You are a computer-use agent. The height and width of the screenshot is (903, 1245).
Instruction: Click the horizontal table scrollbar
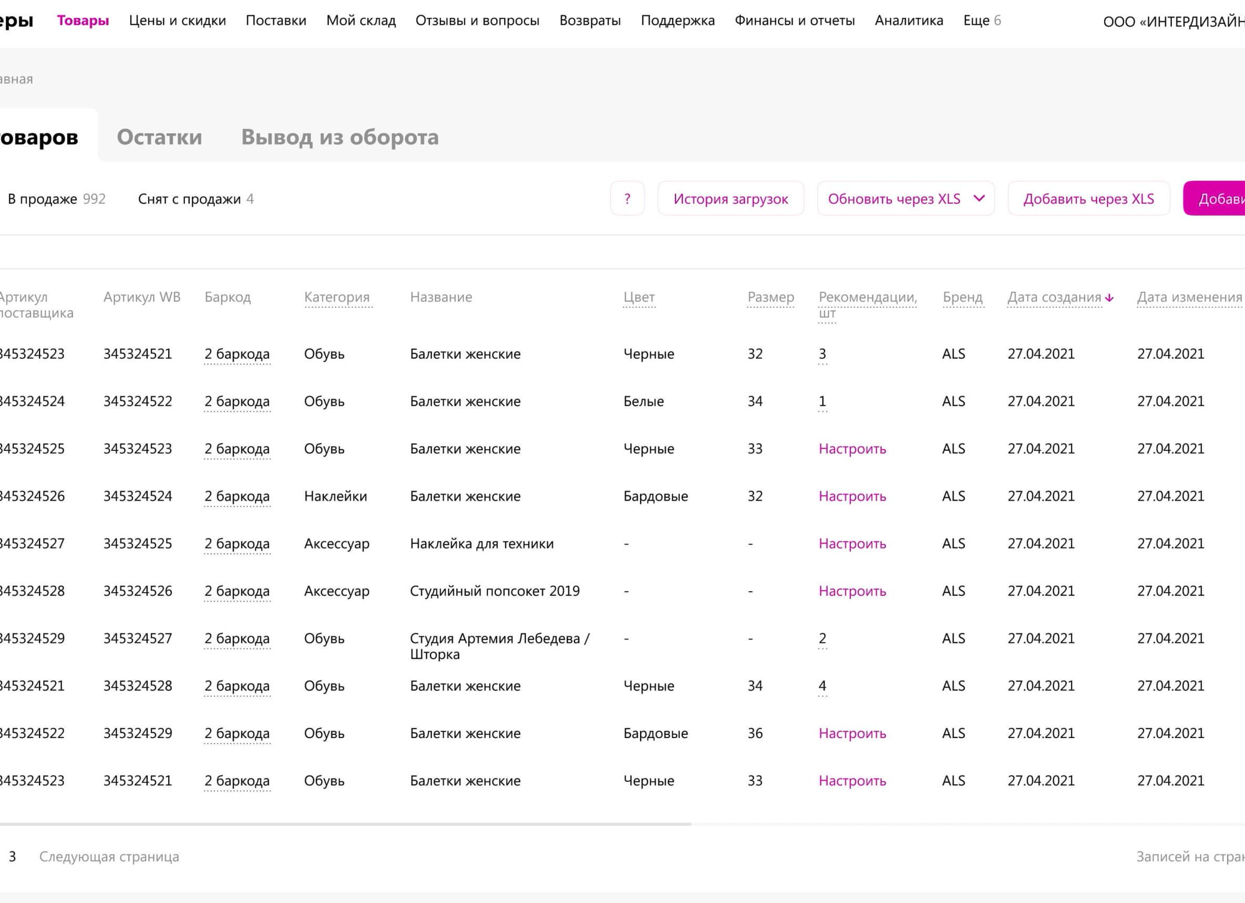click(345, 824)
